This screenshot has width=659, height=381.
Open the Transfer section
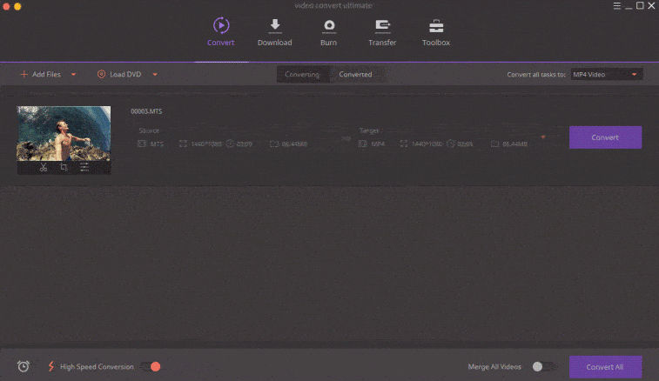tap(382, 32)
